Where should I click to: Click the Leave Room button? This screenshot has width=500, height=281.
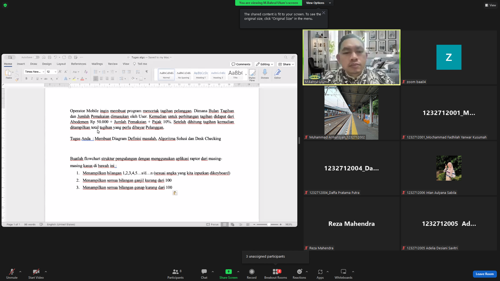[x=485, y=274]
